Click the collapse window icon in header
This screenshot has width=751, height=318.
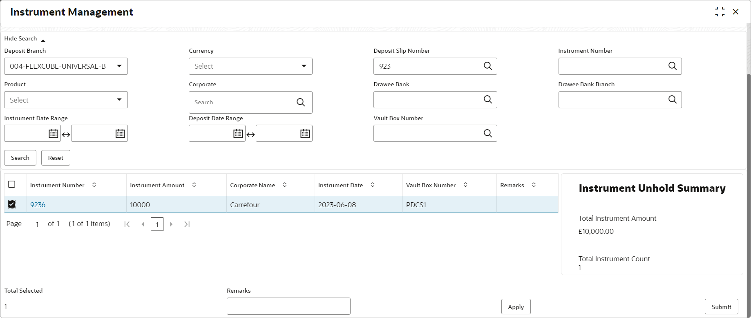click(720, 12)
